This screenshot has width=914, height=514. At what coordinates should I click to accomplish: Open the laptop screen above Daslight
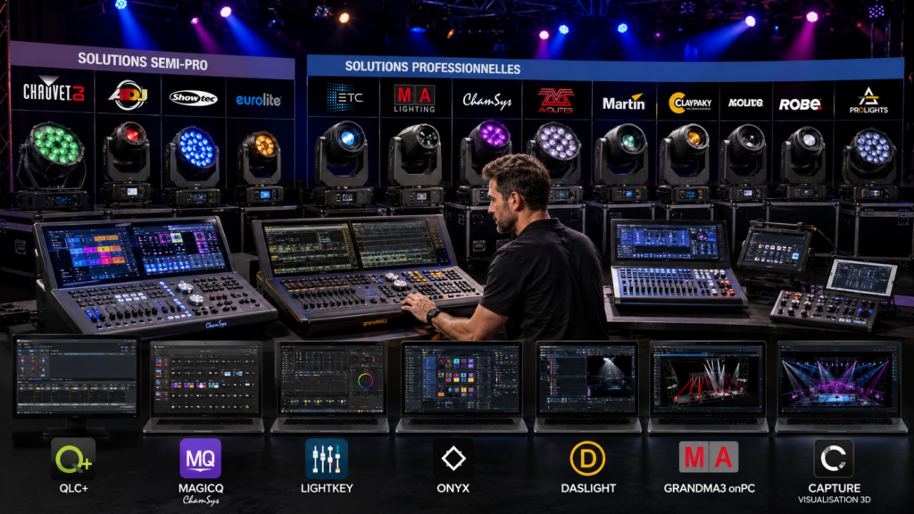pos(587,378)
